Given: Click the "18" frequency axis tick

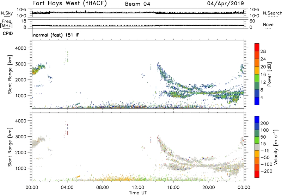Looking at the screenshot, I should click(24, 21).
